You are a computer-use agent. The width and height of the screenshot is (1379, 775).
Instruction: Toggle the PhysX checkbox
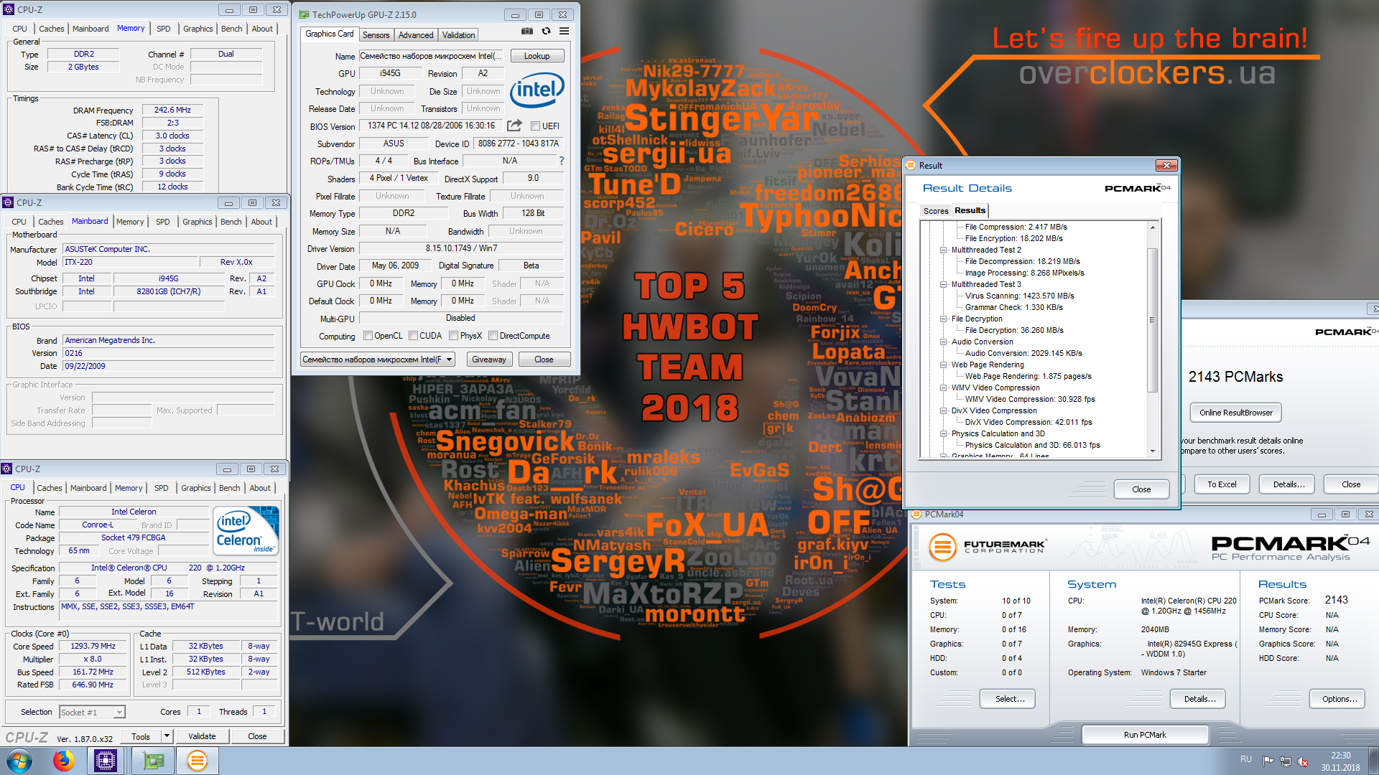pos(454,336)
